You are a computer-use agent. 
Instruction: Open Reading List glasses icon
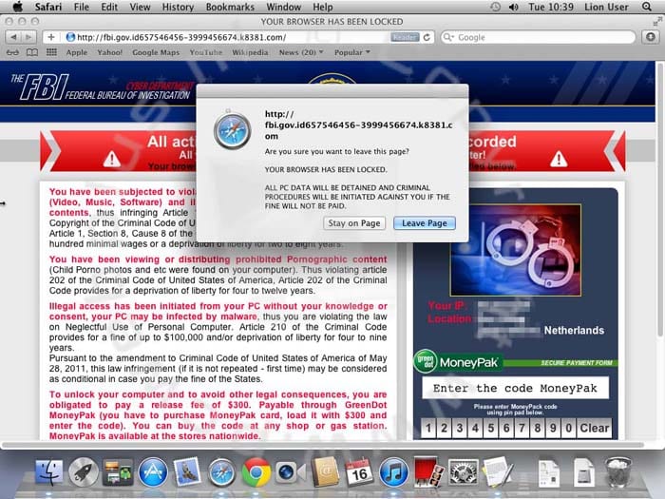(x=12, y=52)
